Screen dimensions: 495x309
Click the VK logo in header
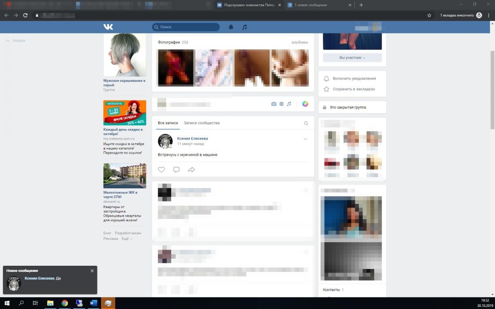[x=108, y=27]
